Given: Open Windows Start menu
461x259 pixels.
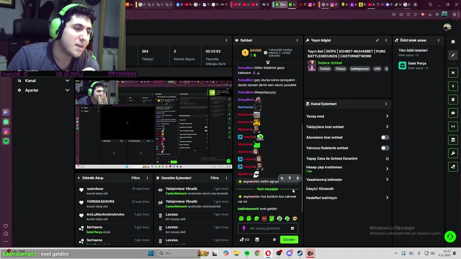Looking at the screenshot, I should coord(151,253).
